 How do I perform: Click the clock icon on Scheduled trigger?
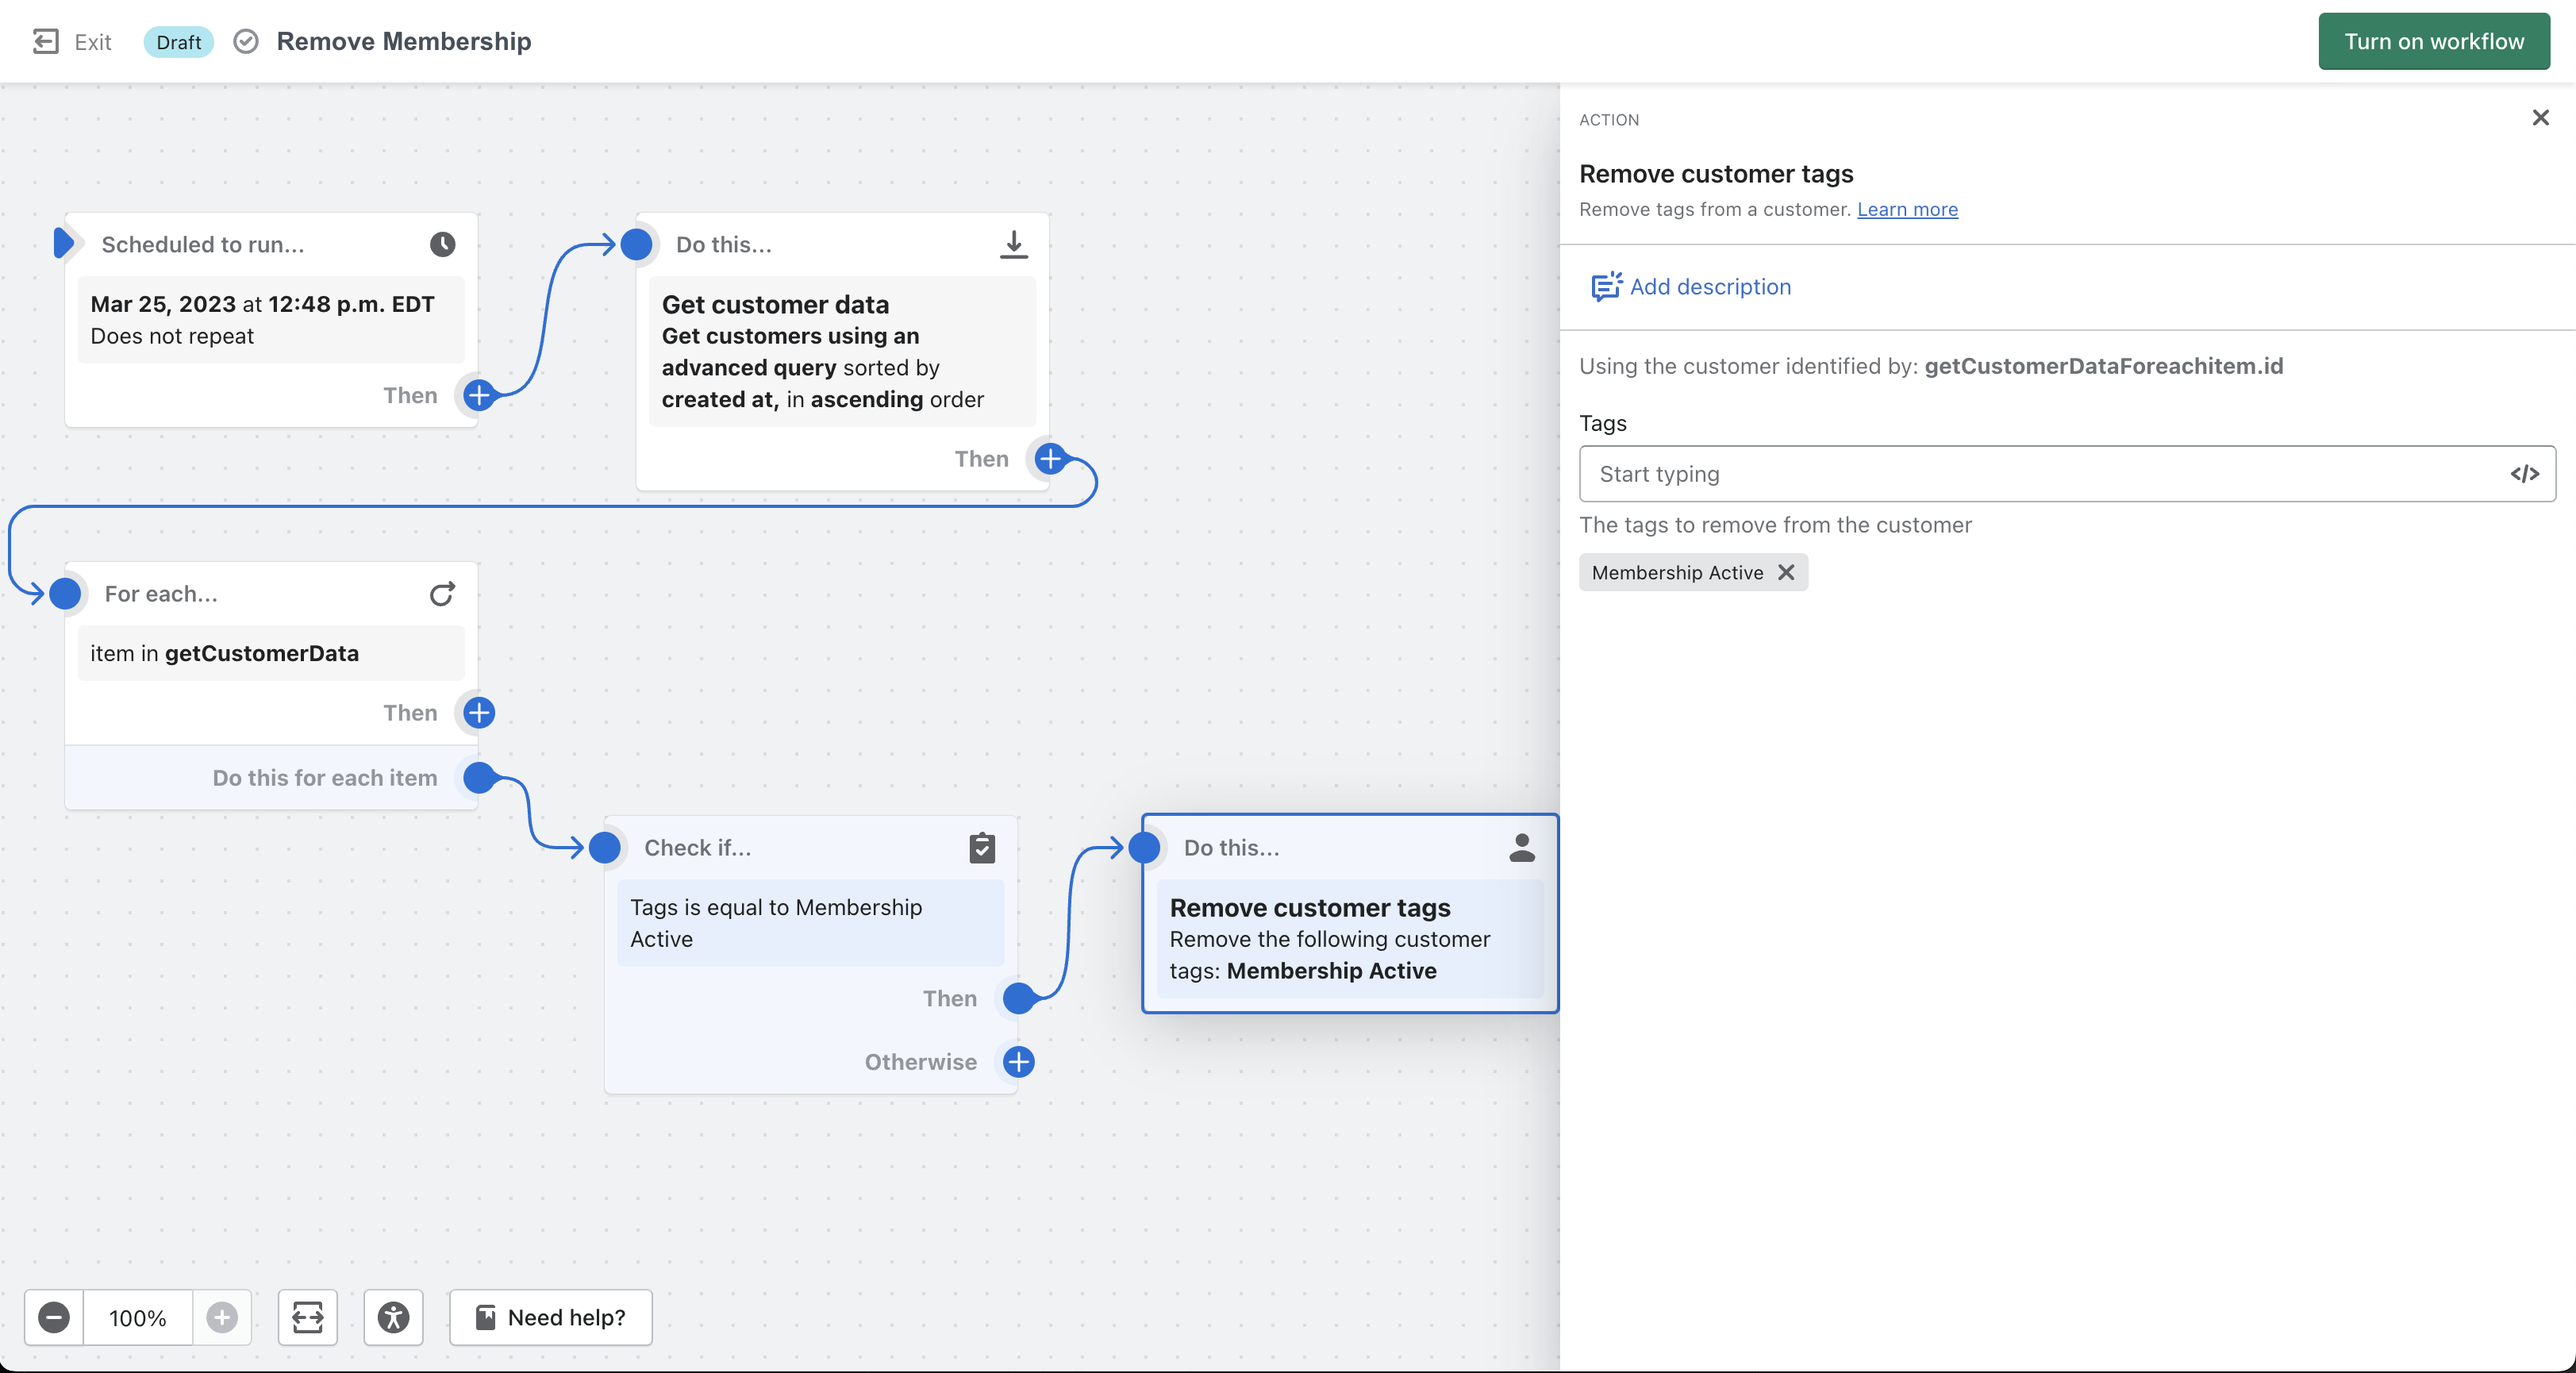(x=443, y=244)
